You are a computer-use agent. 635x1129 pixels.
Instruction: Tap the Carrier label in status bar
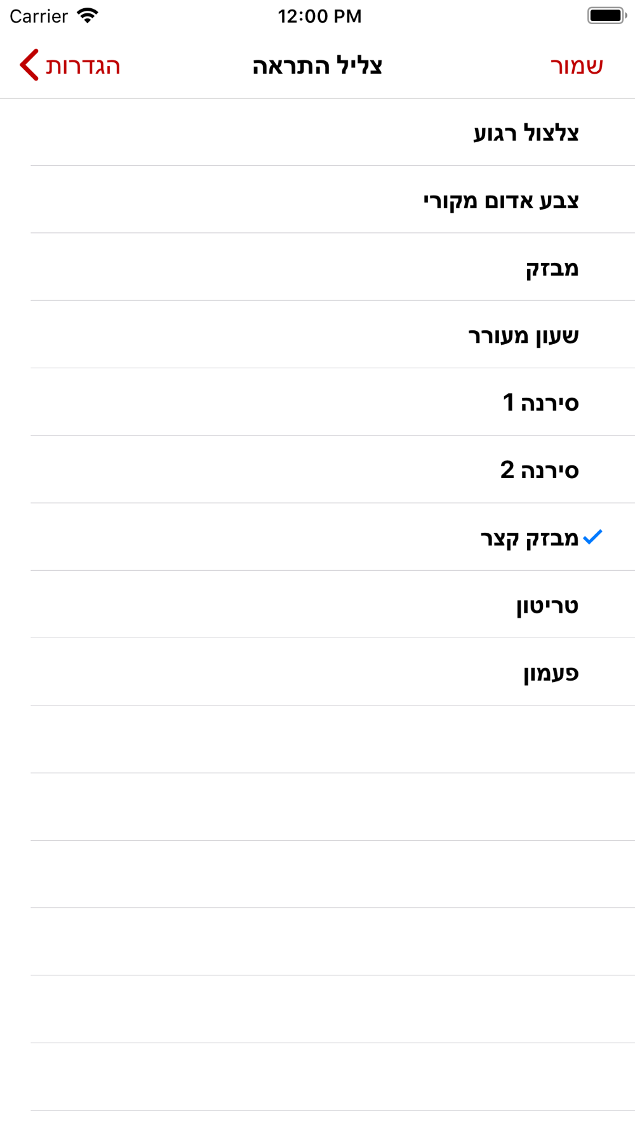39,16
